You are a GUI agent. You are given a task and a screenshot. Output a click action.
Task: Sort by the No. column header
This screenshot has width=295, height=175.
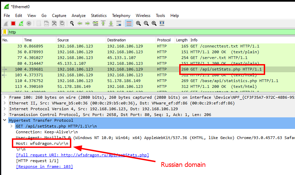[12, 40]
